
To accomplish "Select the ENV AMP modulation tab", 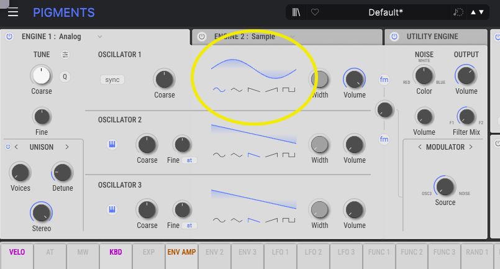I will [x=181, y=252].
